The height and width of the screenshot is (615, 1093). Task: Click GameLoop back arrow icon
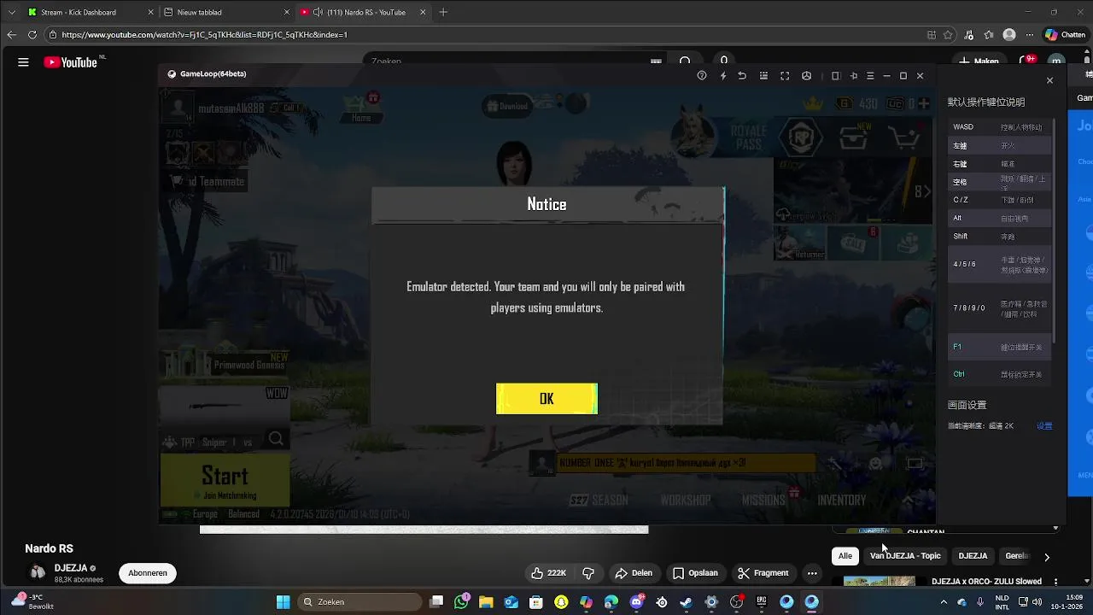click(742, 76)
